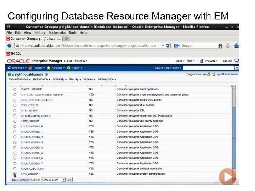Open the Firefox Help menu

pos(83,33)
